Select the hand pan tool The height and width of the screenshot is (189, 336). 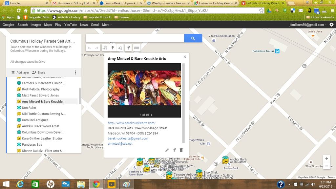coord(105,48)
